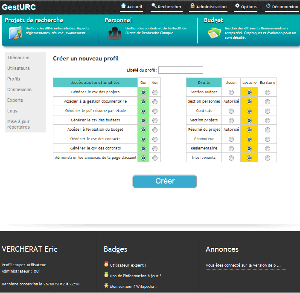300x293 pixels.
Task: Set Section personnel rights to Ecriture
Action: [268, 102]
